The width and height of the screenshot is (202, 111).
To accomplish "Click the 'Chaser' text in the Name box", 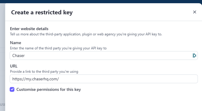I will 18,56.
